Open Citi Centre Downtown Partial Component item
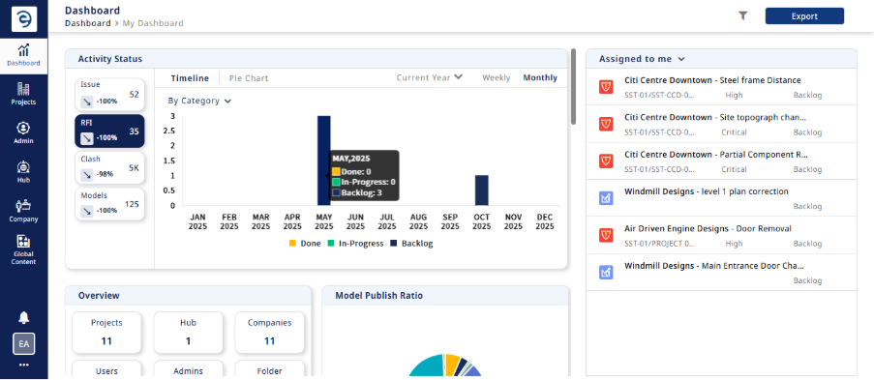The width and height of the screenshot is (874, 380). (x=721, y=161)
